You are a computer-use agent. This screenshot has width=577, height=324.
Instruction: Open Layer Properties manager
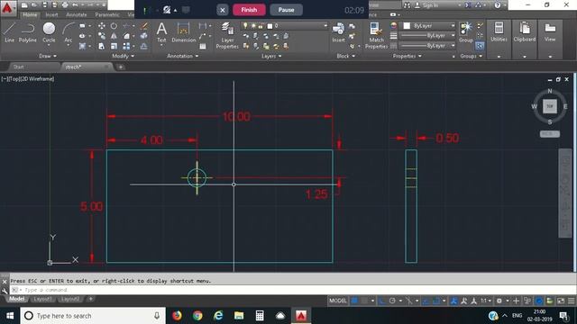[227, 35]
